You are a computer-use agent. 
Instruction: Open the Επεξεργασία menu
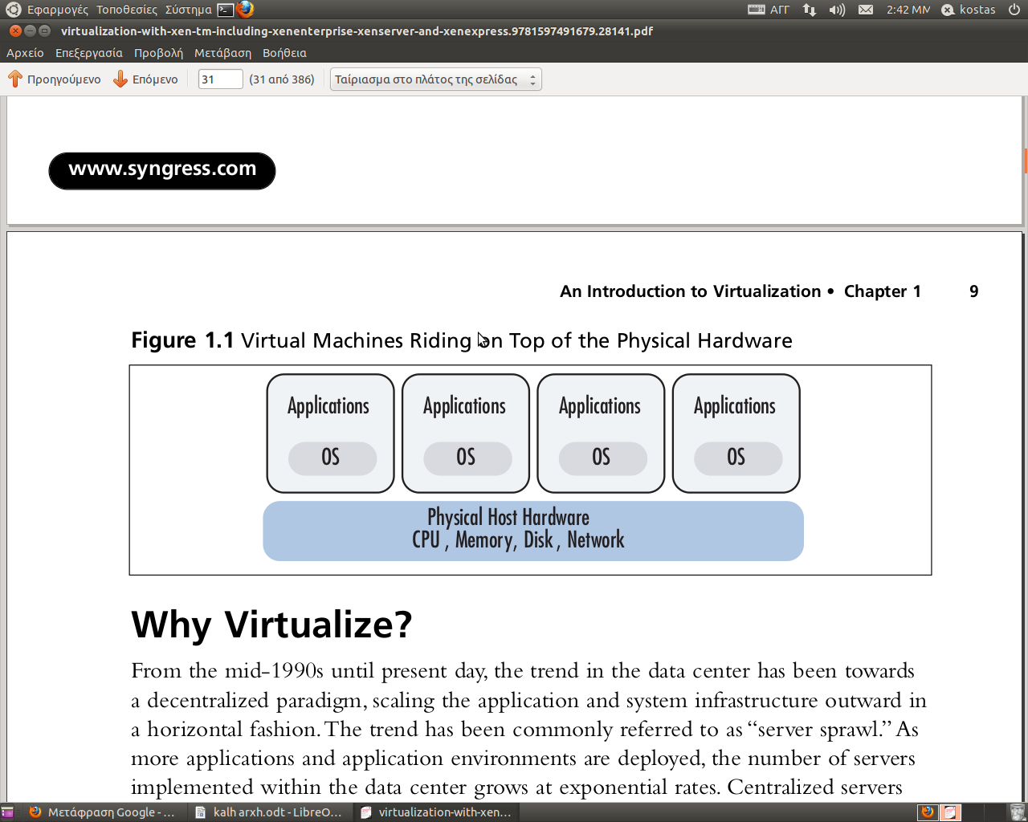click(89, 53)
